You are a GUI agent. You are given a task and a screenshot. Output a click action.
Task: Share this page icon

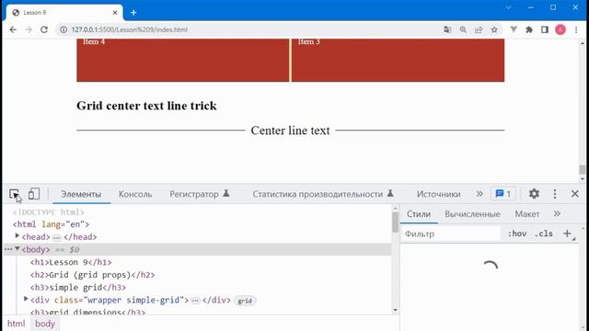pos(479,29)
